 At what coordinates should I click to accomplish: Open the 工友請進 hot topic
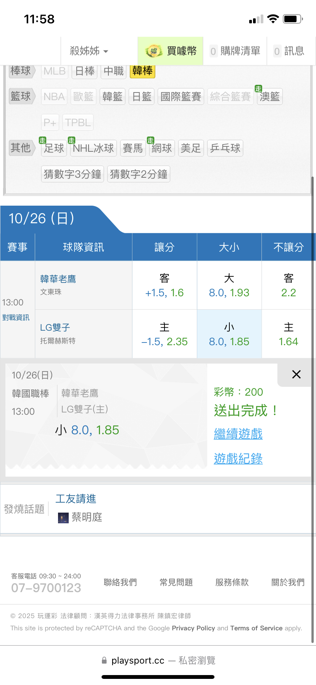pos(76,499)
